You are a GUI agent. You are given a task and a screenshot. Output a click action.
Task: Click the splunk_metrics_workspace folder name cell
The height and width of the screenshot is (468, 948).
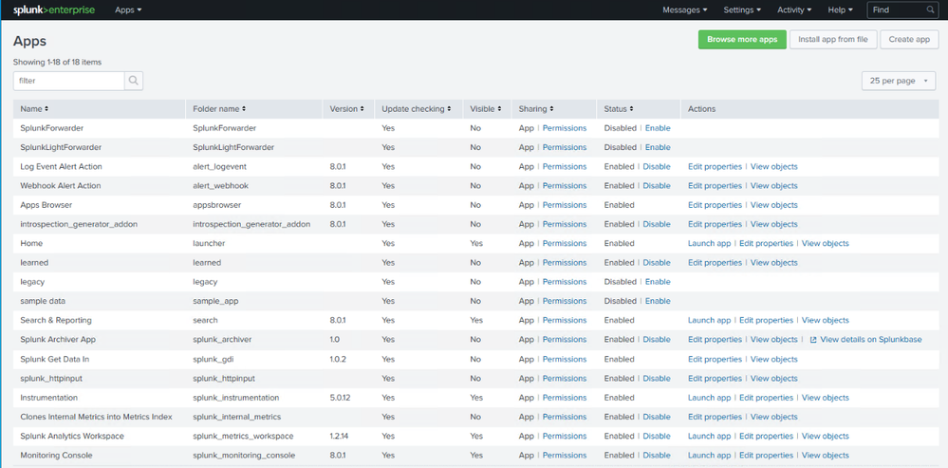coord(243,436)
